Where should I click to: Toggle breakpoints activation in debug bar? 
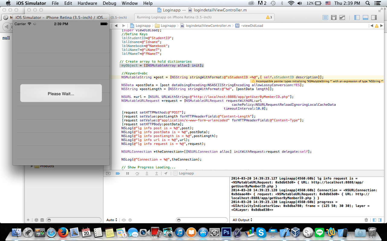118,174
